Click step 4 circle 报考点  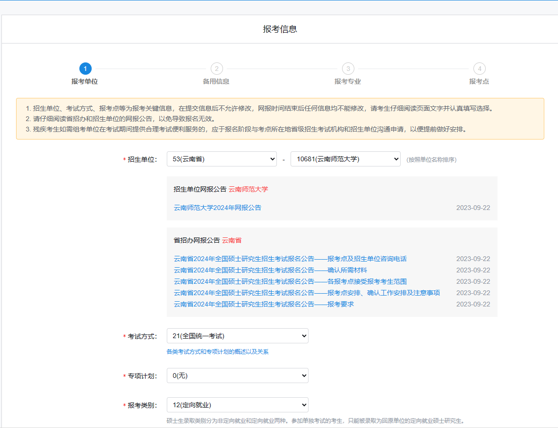tap(479, 69)
